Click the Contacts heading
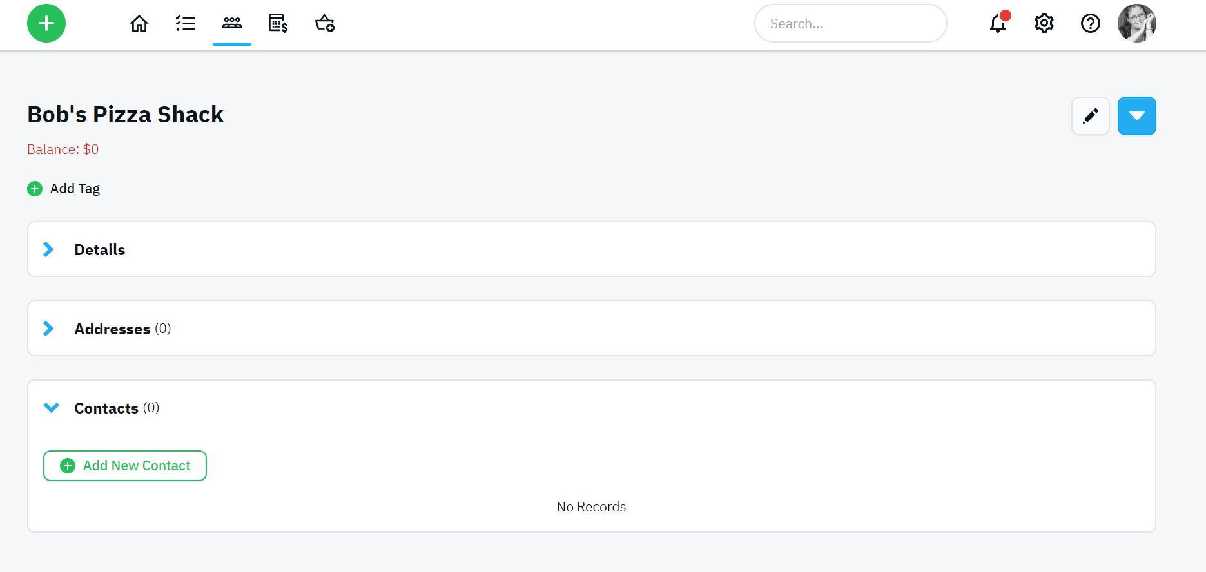This screenshot has width=1206, height=572. click(106, 408)
